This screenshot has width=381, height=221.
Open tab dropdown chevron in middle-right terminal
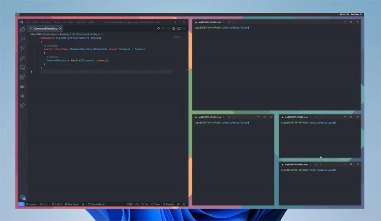point(321,117)
